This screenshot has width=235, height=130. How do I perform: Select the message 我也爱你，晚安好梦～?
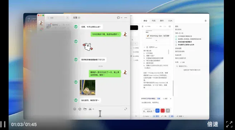(x=90, y=100)
